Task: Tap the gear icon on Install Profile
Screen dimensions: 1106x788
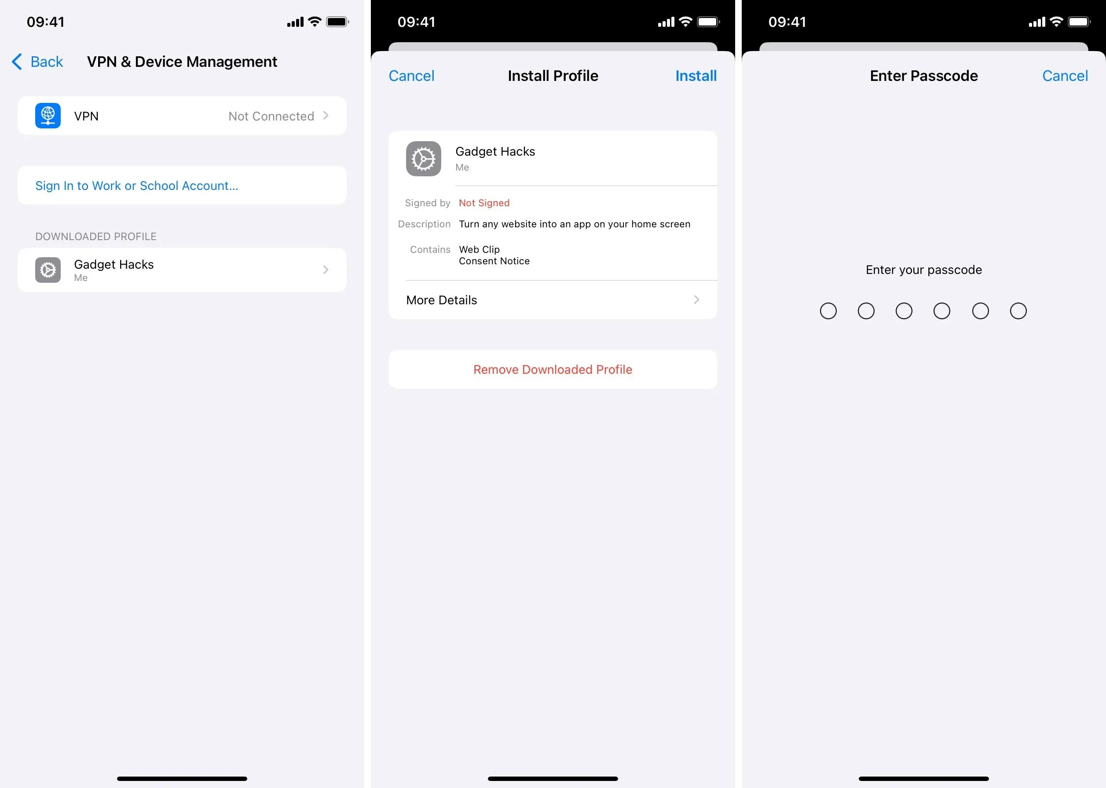Action: coord(424,158)
